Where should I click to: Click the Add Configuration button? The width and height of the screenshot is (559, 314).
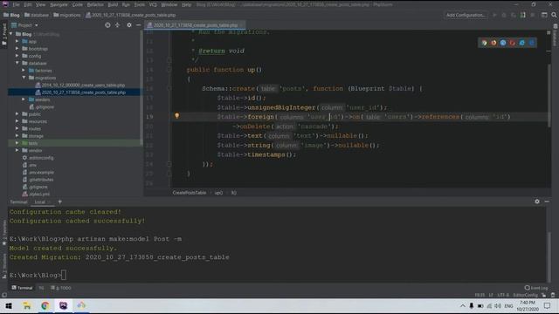(466, 15)
